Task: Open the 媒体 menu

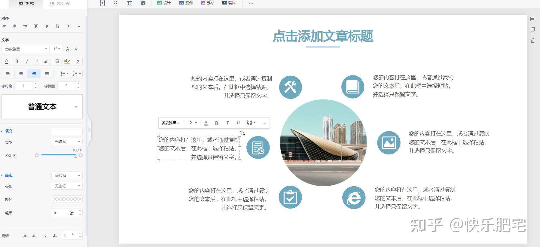Action: (x=229, y=3)
